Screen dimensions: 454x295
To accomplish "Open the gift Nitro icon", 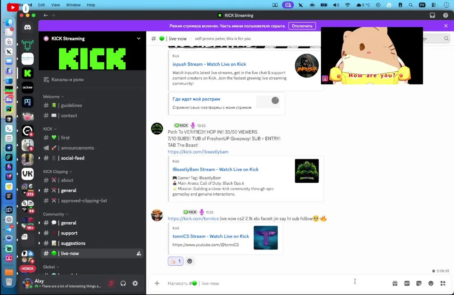I will pos(395,283).
